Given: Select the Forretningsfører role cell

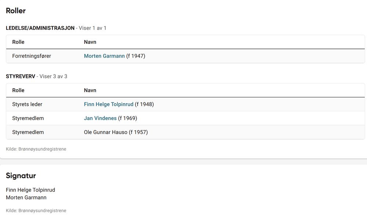Looking at the screenshot, I should [32, 56].
